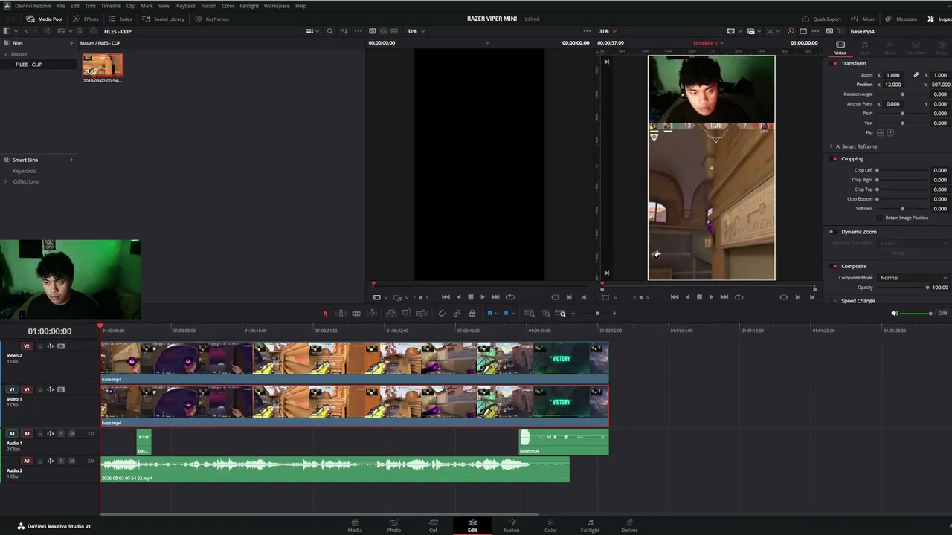Image resolution: width=952 pixels, height=535 pixels.
Task: Click Quick Export
Action: pos(822,19)
